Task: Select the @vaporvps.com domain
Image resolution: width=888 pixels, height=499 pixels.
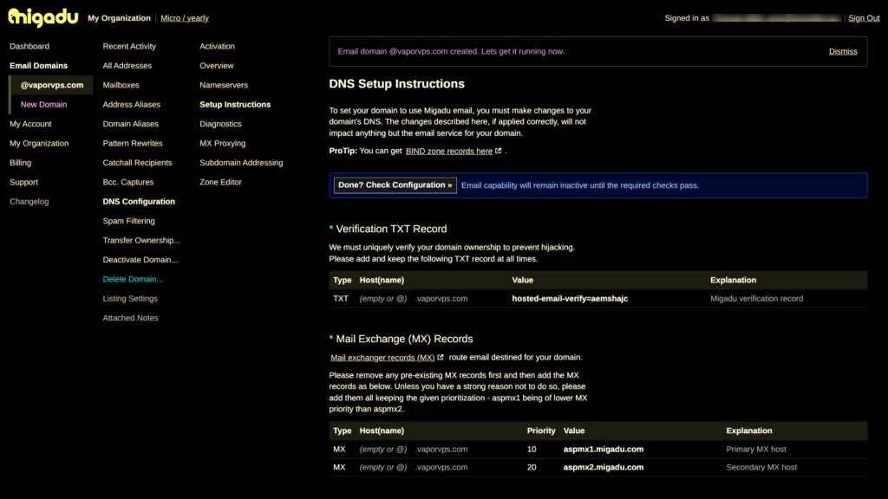Action: pos(52,85)
